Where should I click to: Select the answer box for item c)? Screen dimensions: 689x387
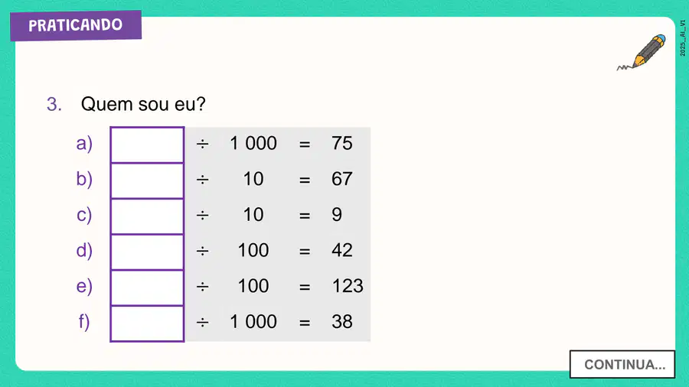click(x=147, y=216)
